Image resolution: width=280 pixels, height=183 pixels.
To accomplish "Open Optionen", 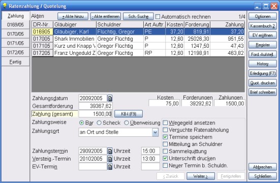I will (x=263, y=16).
